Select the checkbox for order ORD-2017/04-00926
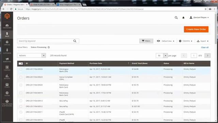The image size is (218, 123). coord(21,69)
